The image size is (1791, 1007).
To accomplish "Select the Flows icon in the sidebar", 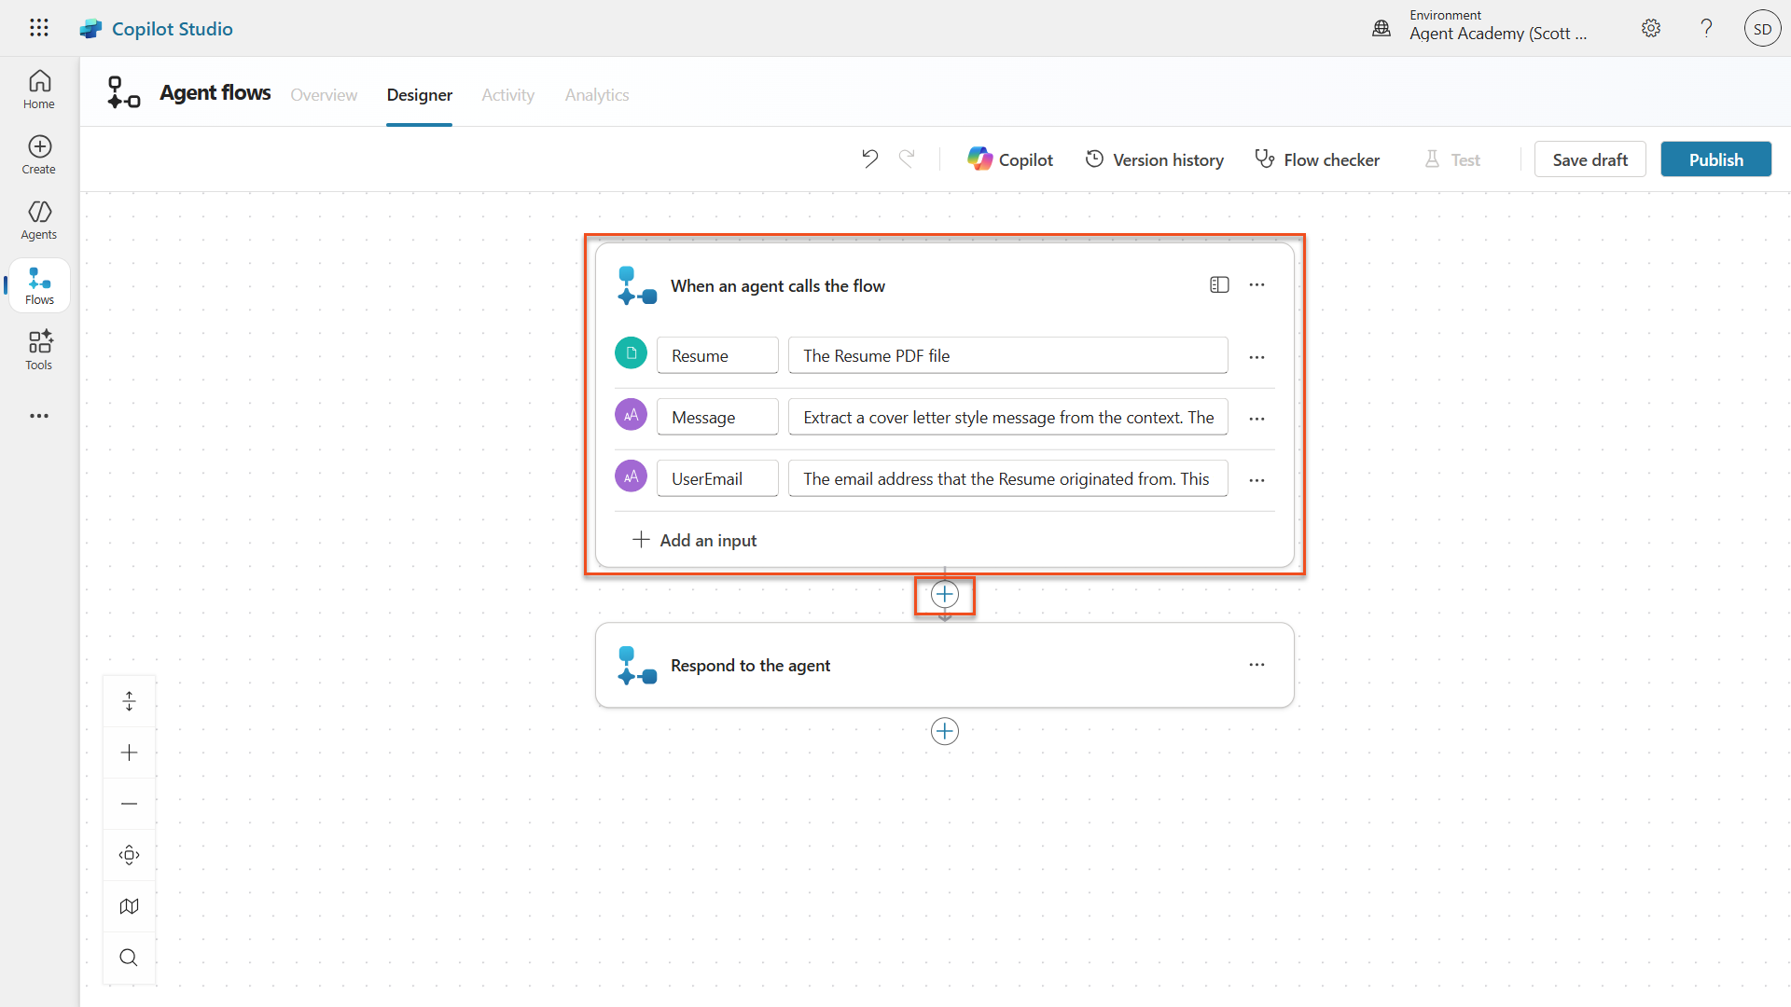I will [x=38, y=284].
